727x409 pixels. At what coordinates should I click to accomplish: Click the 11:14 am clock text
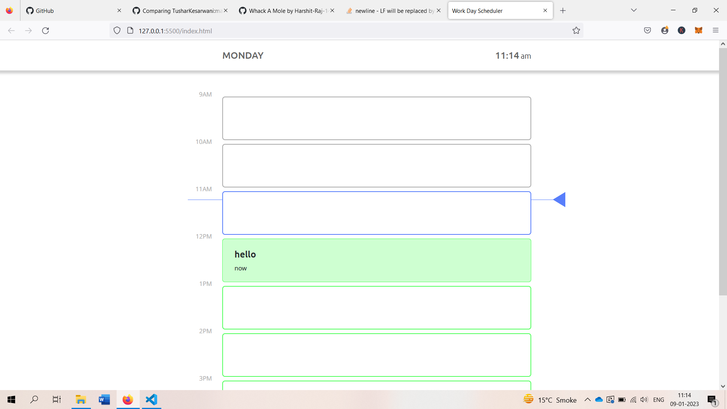click(513, 56)
